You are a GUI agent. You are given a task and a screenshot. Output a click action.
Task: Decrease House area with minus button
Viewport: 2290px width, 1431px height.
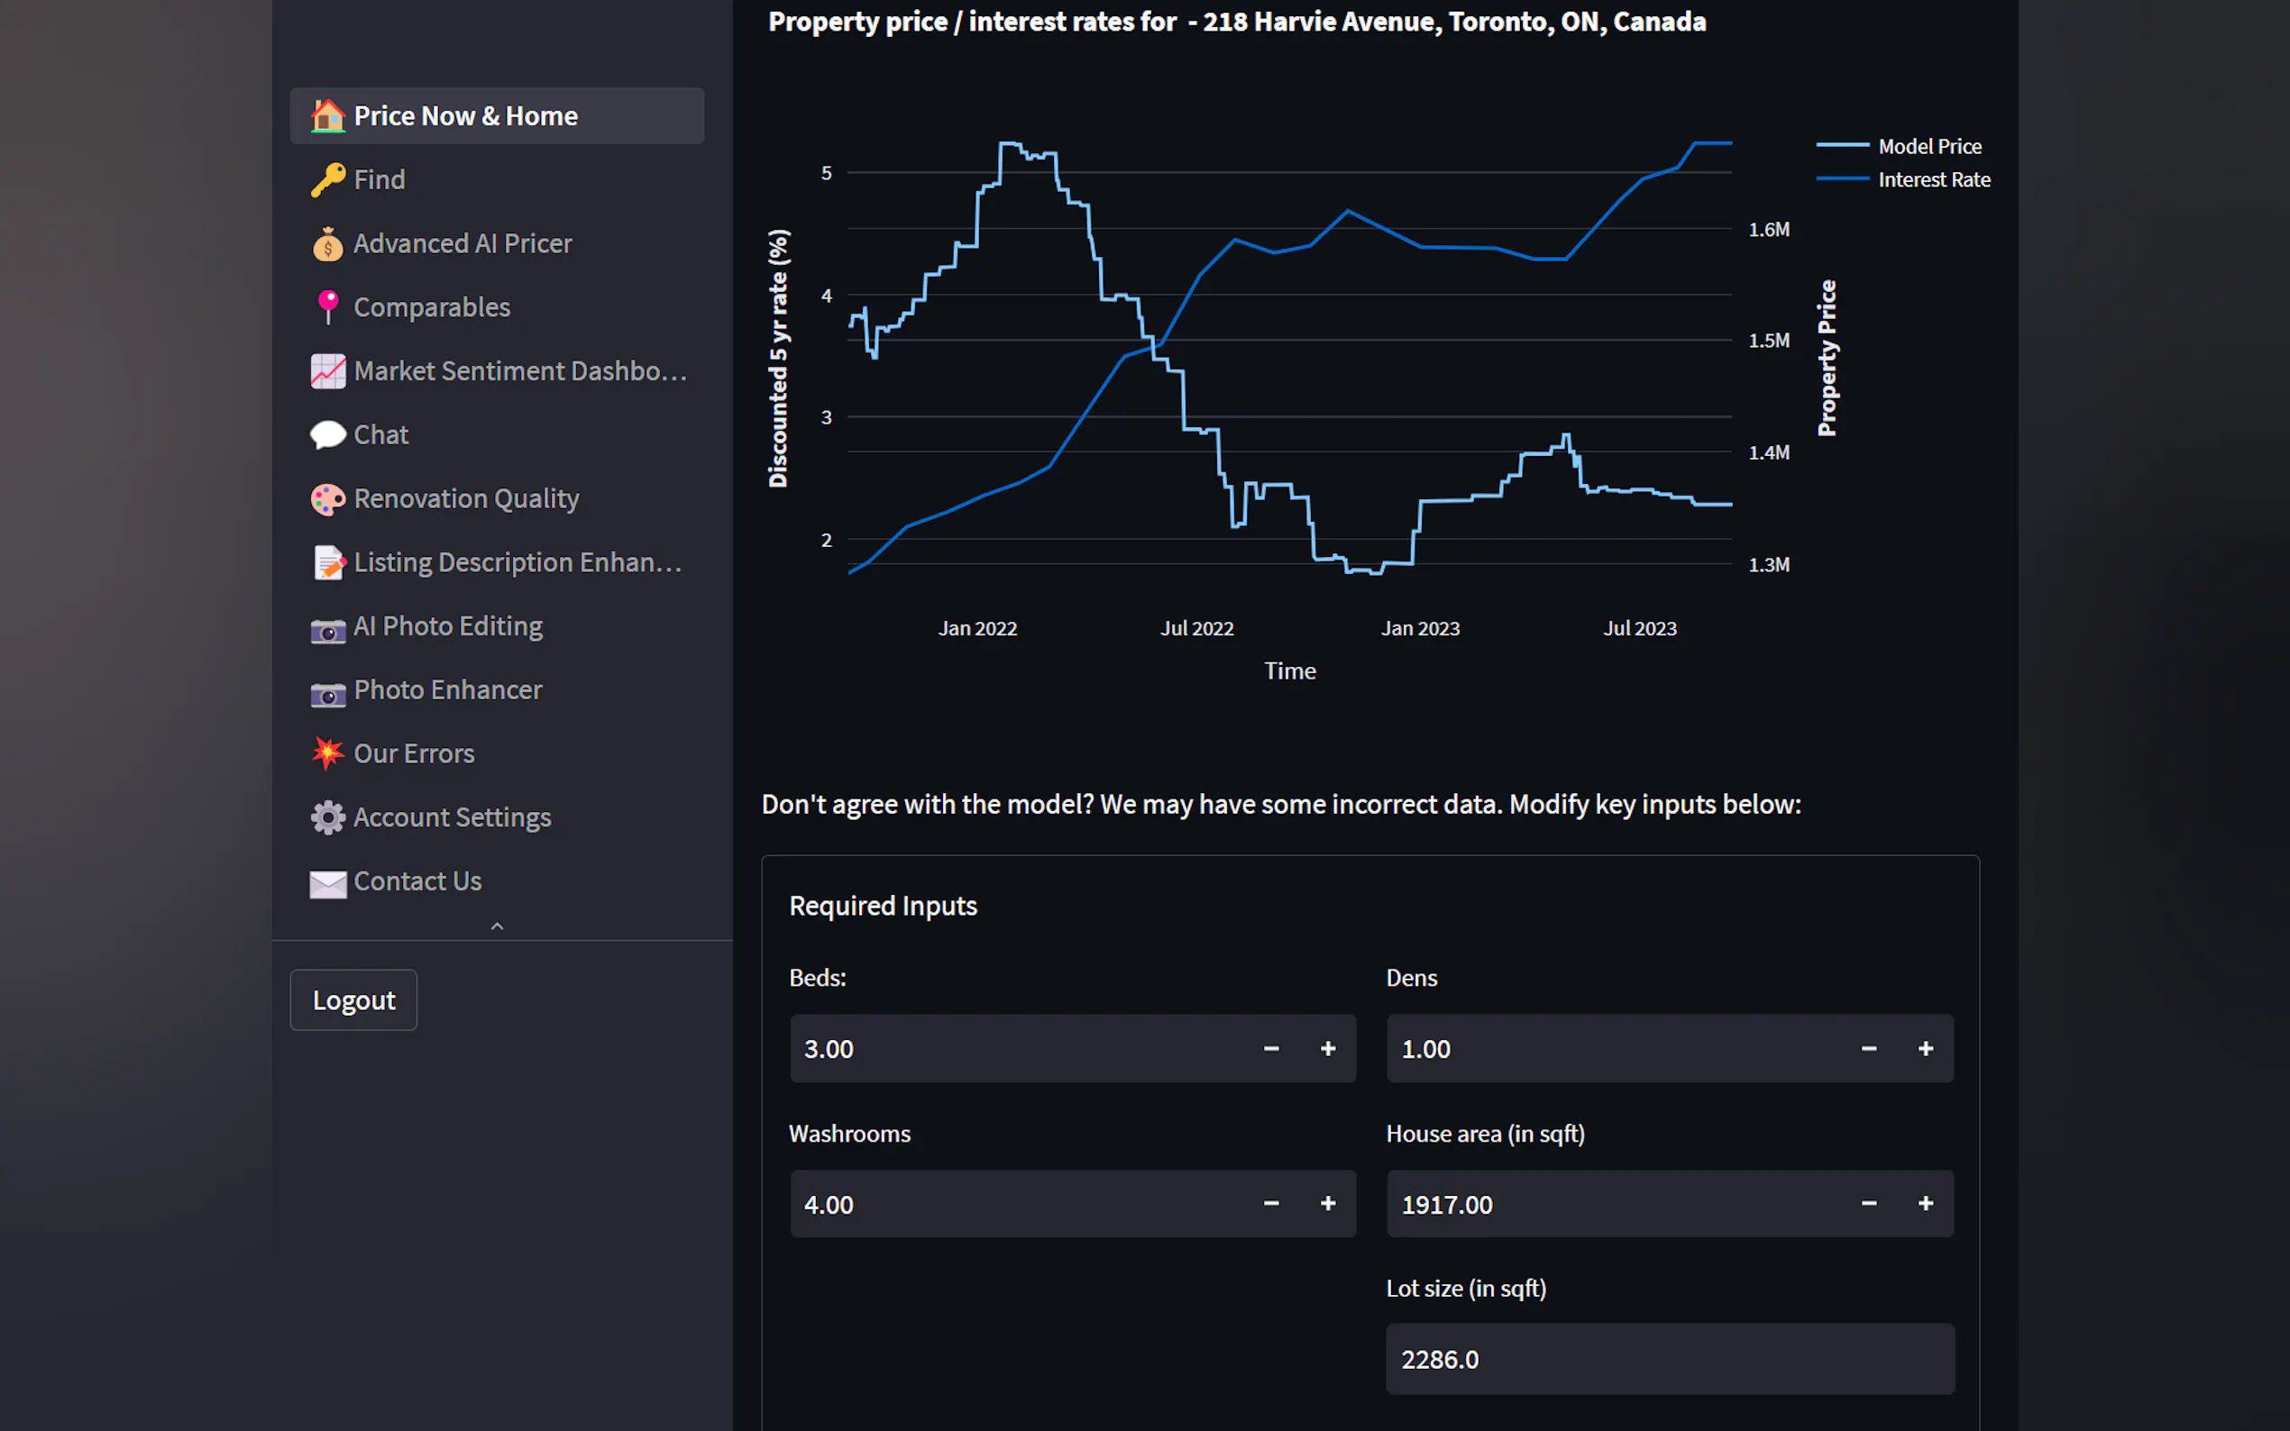[x=1868, y=1204]
